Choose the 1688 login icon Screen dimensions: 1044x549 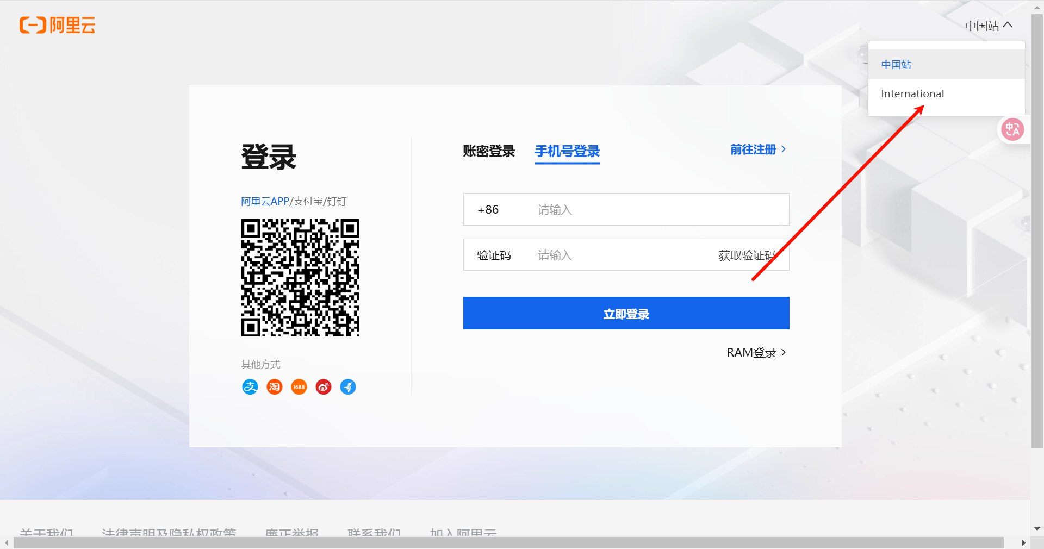(x=299, y=387)
